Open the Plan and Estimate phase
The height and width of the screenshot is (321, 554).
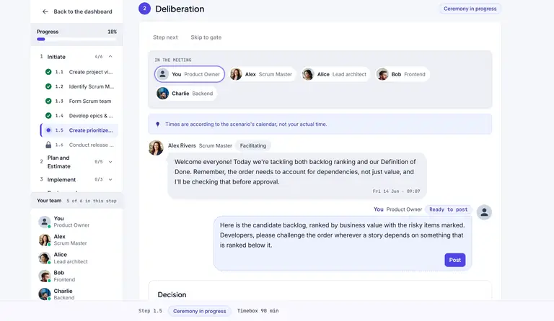[59, 162]
